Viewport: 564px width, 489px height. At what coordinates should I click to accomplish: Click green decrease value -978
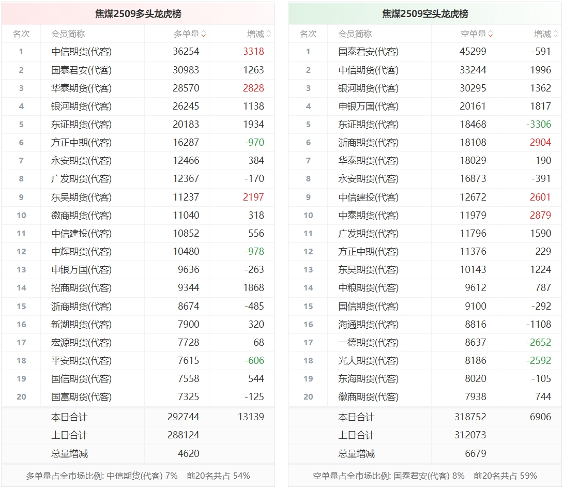[254, 251]
